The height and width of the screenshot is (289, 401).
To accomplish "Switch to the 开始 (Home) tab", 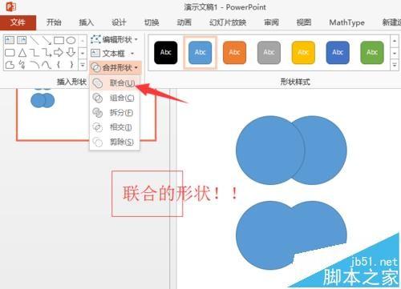I will point(54,22).
